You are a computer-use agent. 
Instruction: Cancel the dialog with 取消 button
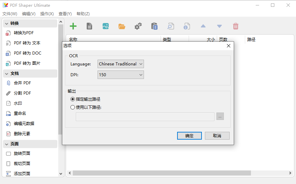[217, 136]
